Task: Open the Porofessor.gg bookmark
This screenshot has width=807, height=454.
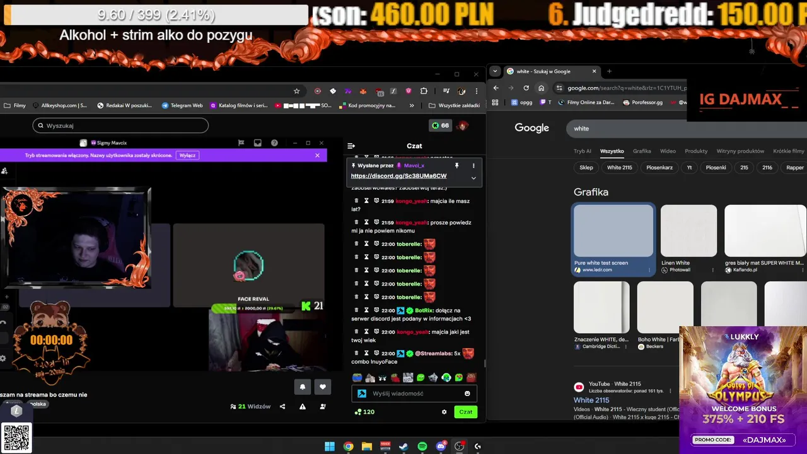Action: click(x=642, y=102)
